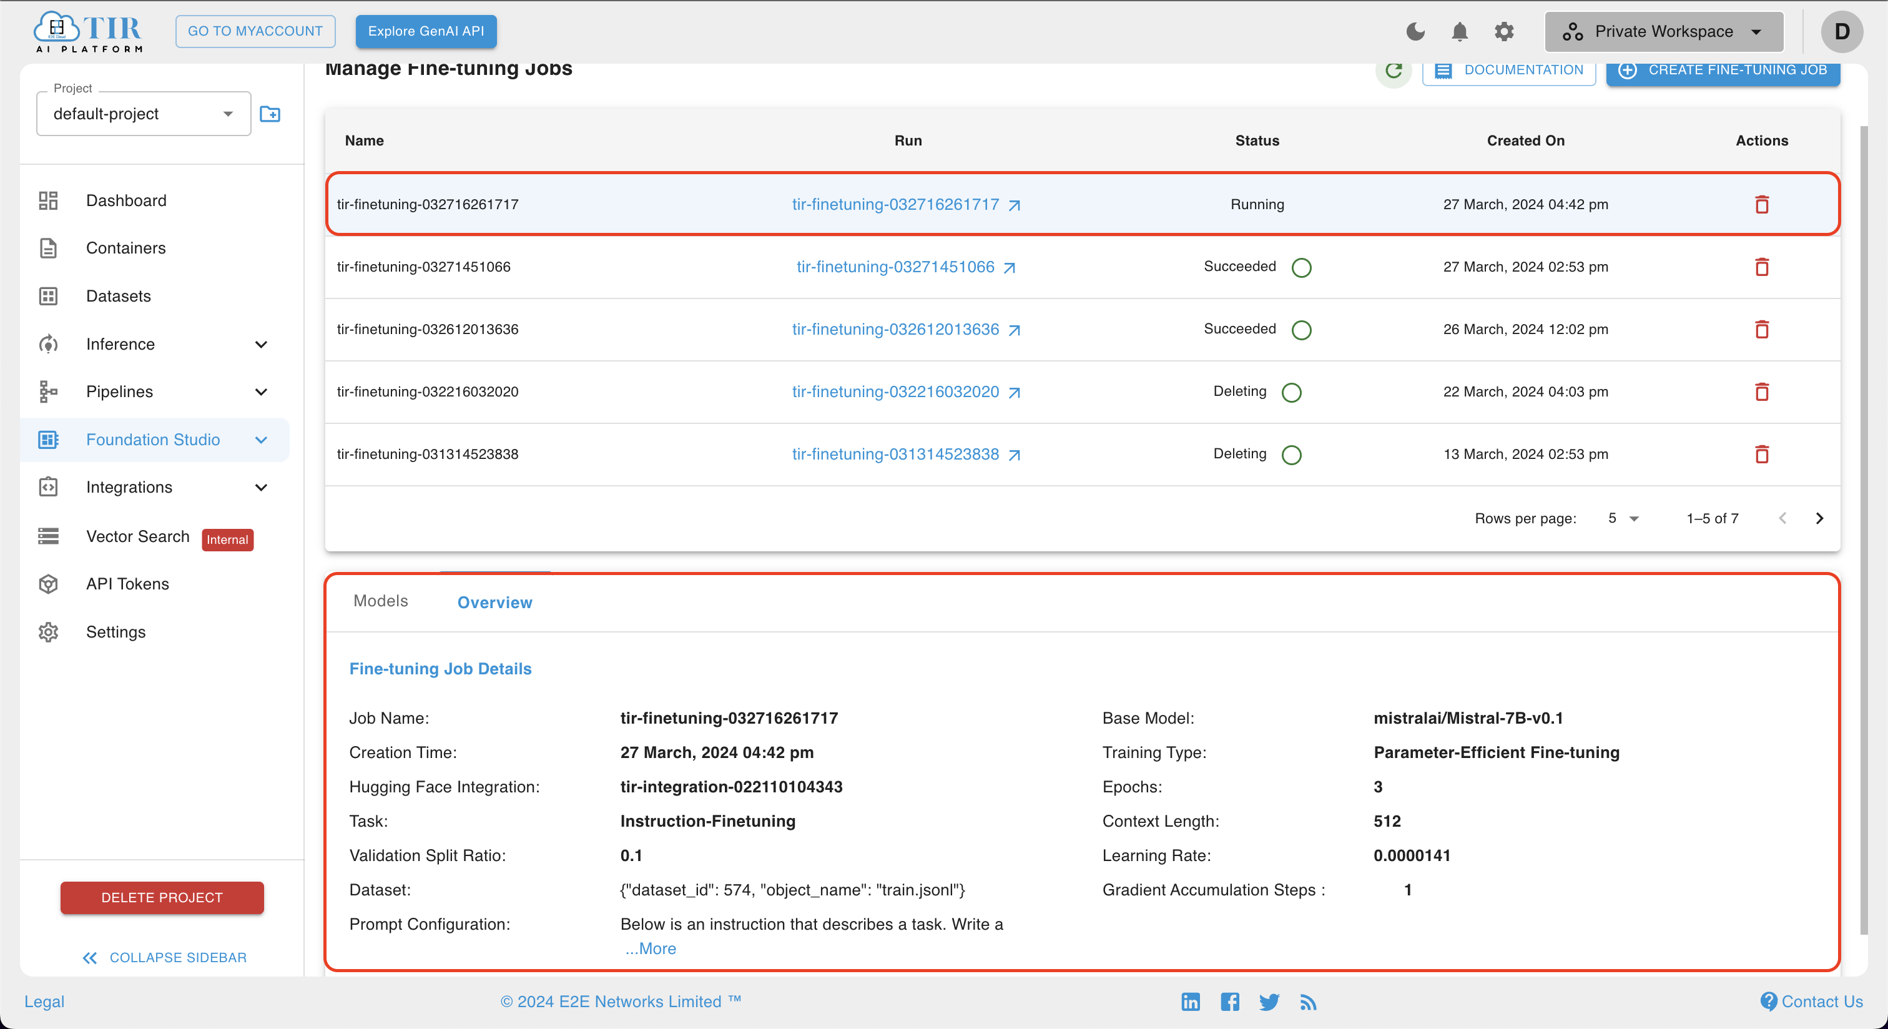Go to previous page of jobs
Viewport: 1888px width, 1029px height.
1782,518
